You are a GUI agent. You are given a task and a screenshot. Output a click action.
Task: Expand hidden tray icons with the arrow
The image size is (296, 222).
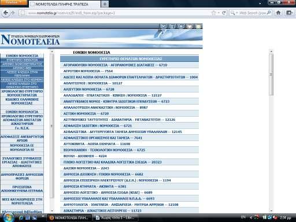[x=251, y=218]
